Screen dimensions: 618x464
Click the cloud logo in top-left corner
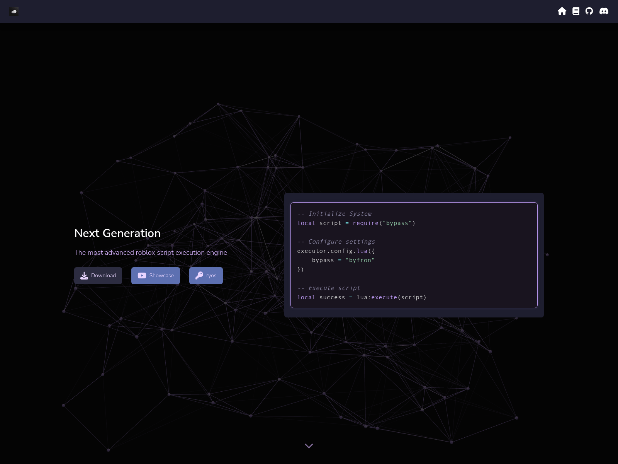click(x=14, y=11)
